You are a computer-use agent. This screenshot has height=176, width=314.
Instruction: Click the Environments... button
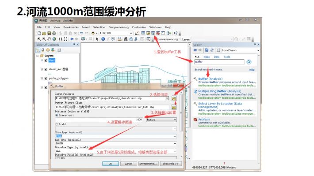pyautogui.click(x=149, y=164)
